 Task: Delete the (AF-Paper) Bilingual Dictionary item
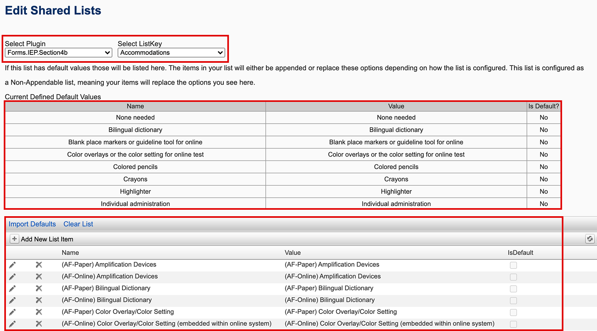pyautogui.click(x=39, y=288)
